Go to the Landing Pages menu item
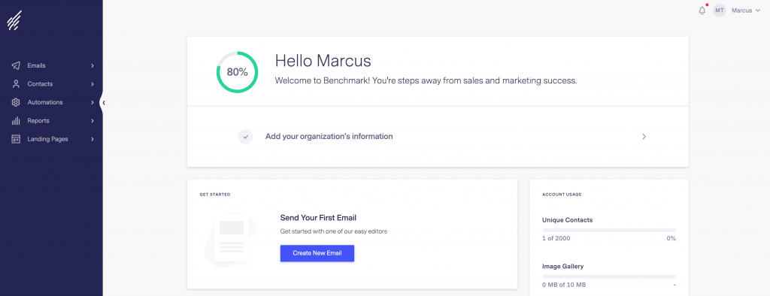Viewport: 770px width, 296px height. (51, 139)
